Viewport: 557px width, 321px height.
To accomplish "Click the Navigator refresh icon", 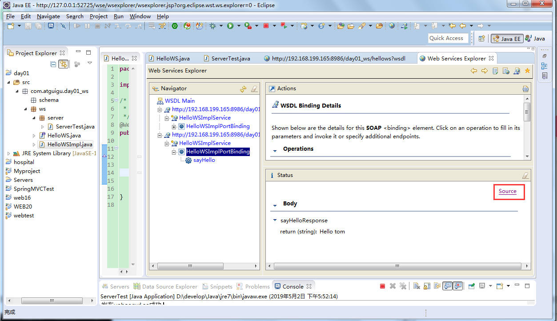I will (243, 89).
